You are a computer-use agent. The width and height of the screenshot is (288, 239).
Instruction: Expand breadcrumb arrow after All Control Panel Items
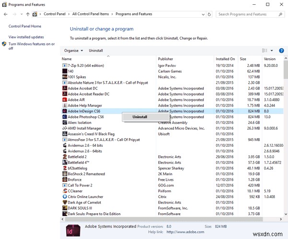(x=112, y=14)
